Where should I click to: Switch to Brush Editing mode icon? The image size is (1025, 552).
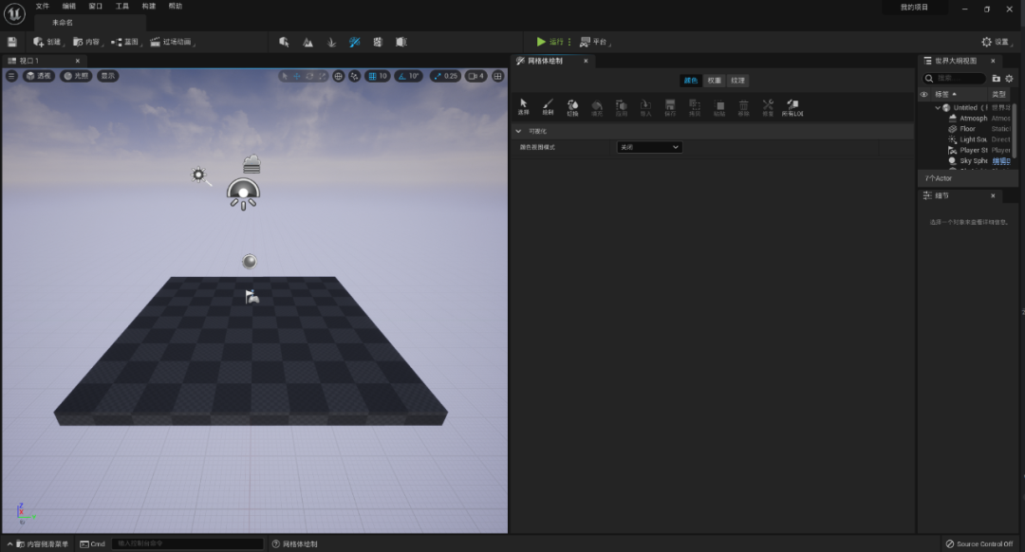401,42
